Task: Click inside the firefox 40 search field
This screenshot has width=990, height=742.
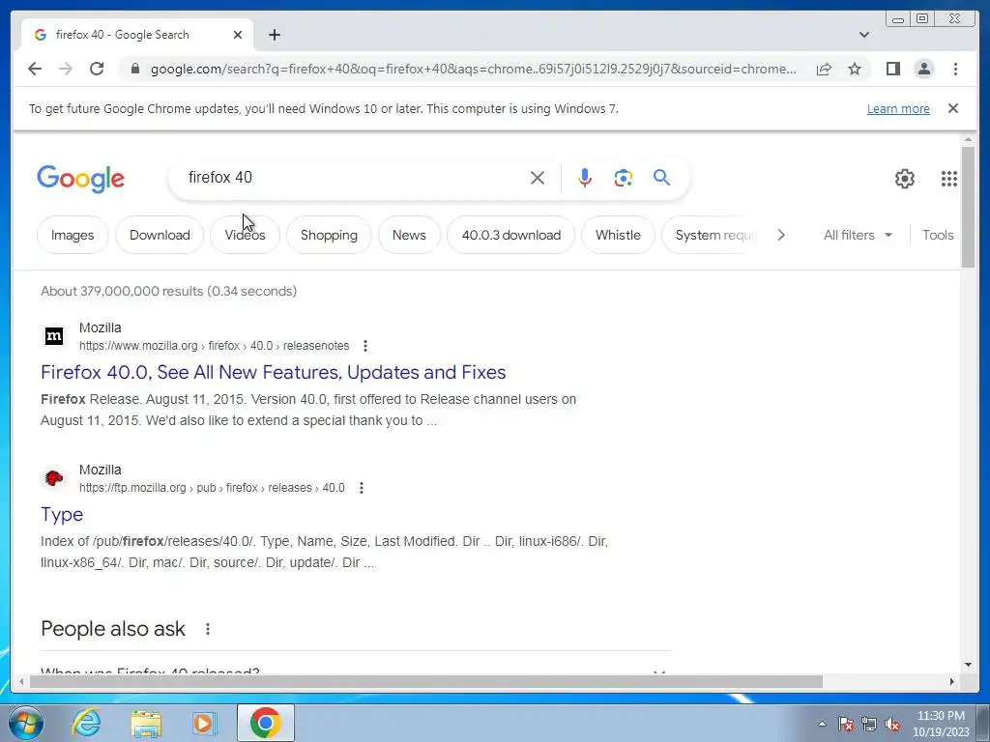Action: pyautogui.click(x=354, y=178)
